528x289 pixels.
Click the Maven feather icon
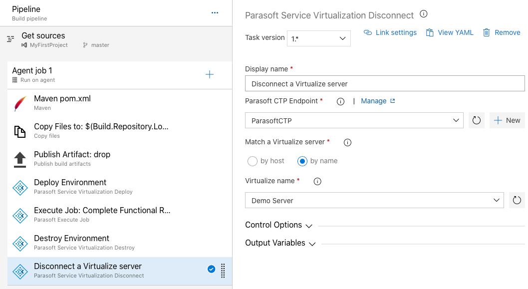coord(20,103)
